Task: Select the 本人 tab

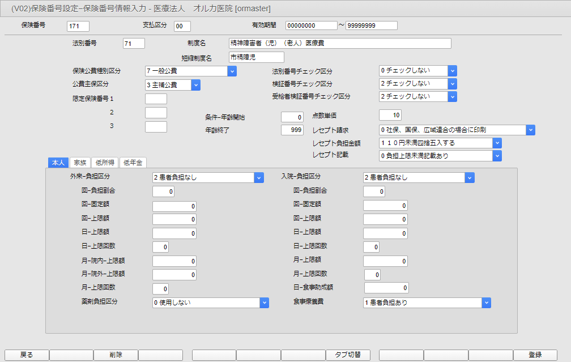Action: (x=58, y=162)
